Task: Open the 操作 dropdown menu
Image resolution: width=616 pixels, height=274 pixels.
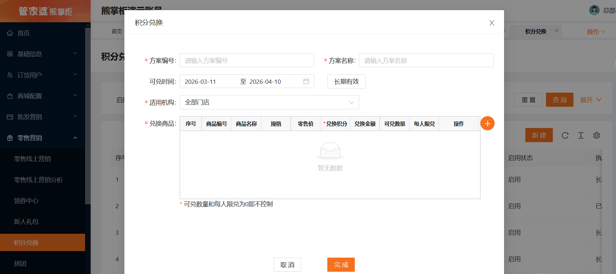Action: point(595,32)
